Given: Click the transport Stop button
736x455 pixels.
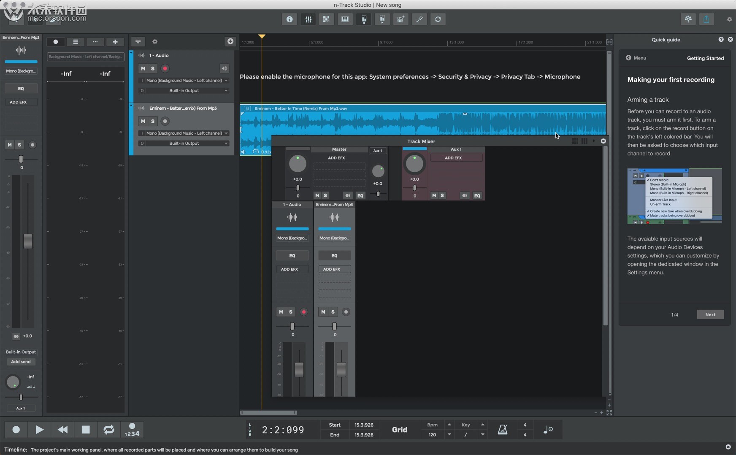Looking at the screenshot, I should [86, 430].
